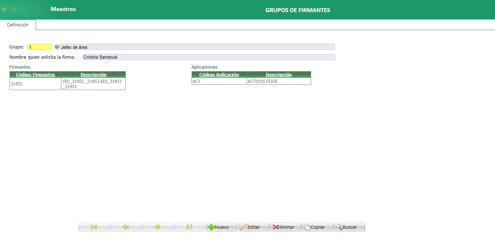Click the Editar button
Screen dimensions: 495x246
pos(254,227)
